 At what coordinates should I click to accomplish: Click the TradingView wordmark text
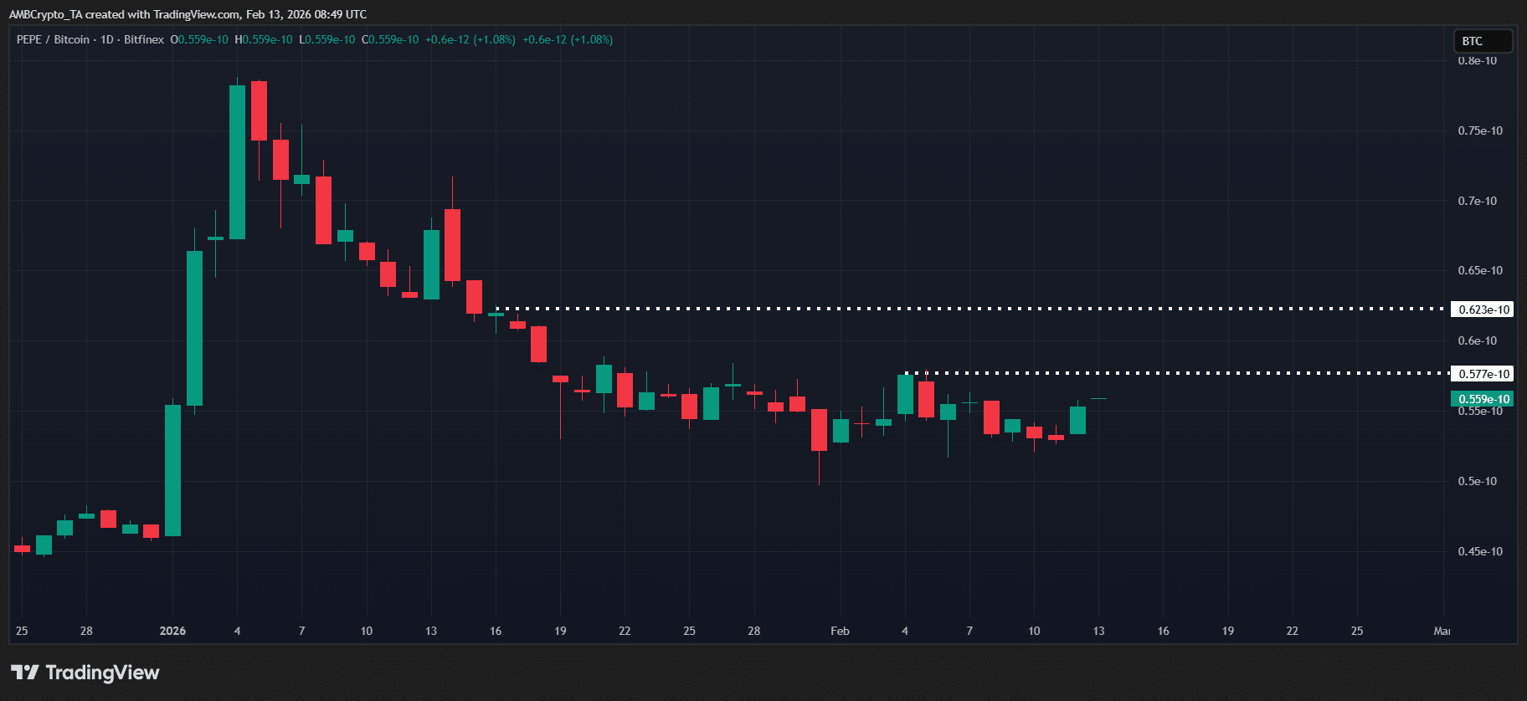point(102,673)
